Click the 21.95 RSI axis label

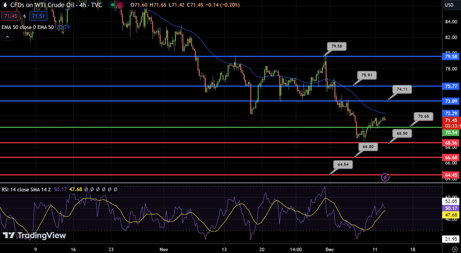click(x=451, y=239)
